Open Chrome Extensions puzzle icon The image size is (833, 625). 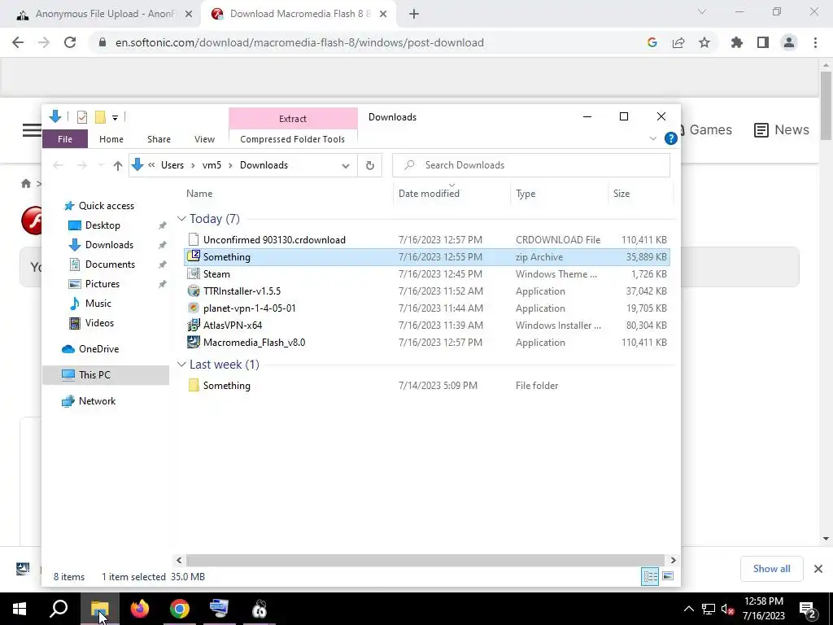[x=737, y=42]
